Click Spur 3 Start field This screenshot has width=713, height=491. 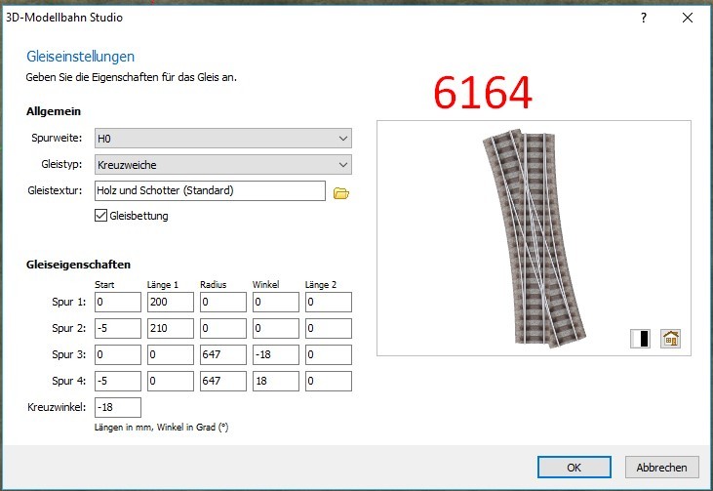pos(118,355)
